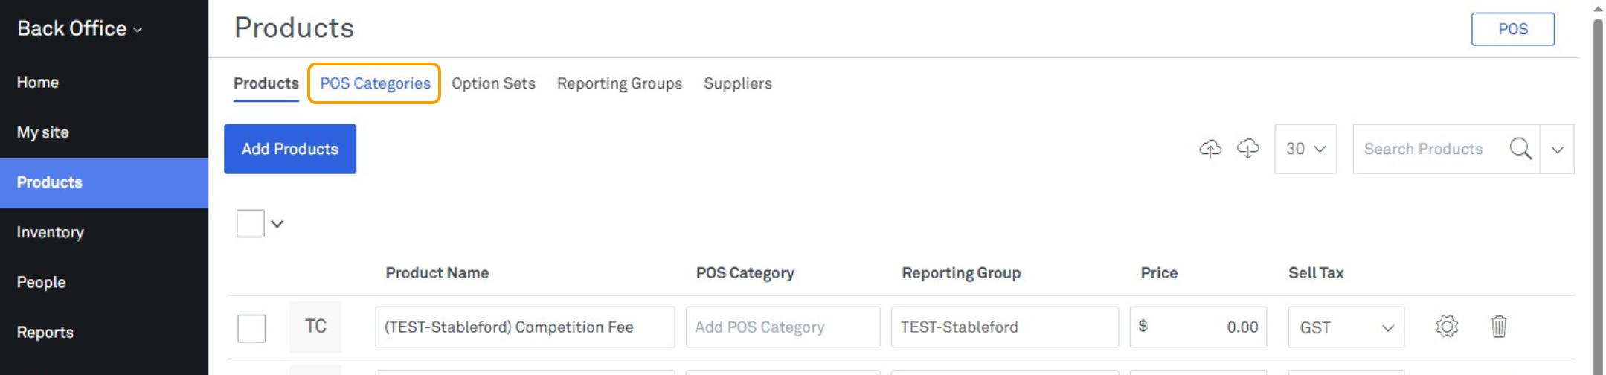
Task: Switch to the POS Categories tab
Action: point(375,83)
